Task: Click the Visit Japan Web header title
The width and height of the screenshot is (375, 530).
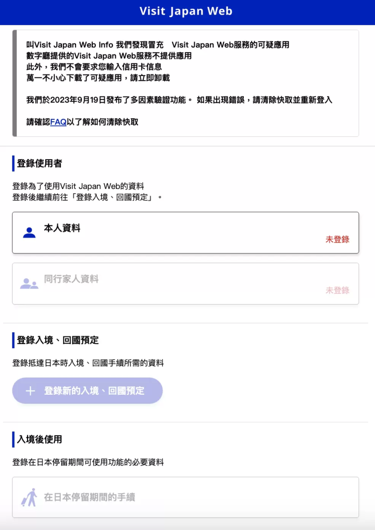Action: [186, 11]
